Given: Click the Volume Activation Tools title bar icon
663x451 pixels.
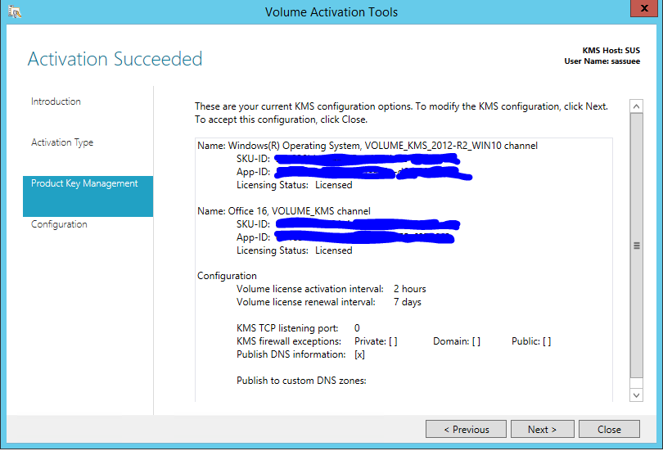Looking at the screenshot, I should point(15,11).
